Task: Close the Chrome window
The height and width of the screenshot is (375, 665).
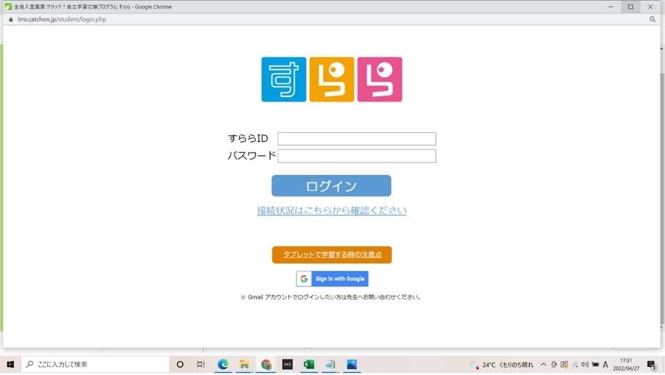Action: coord(650,7)
